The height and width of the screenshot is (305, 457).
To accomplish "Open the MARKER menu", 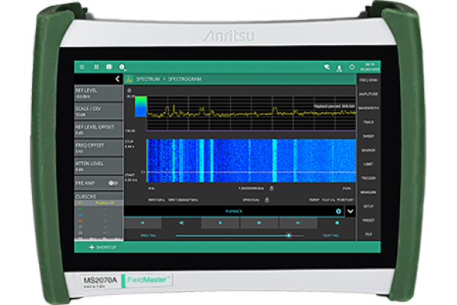I will [x=369, y=150].
